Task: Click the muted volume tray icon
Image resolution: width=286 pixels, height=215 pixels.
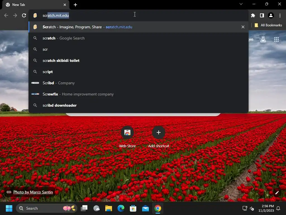Action: coord(252,208)
